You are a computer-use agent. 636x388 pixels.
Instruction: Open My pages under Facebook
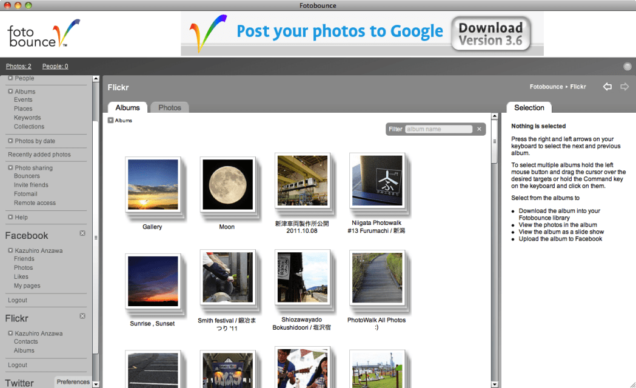coord(27,286)
